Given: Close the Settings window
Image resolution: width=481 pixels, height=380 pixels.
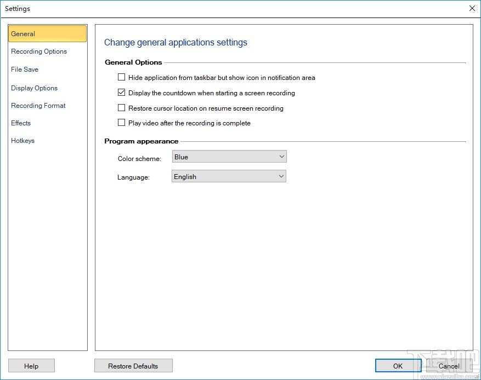Looking at the screenshot, I should [x=472, y=8].
